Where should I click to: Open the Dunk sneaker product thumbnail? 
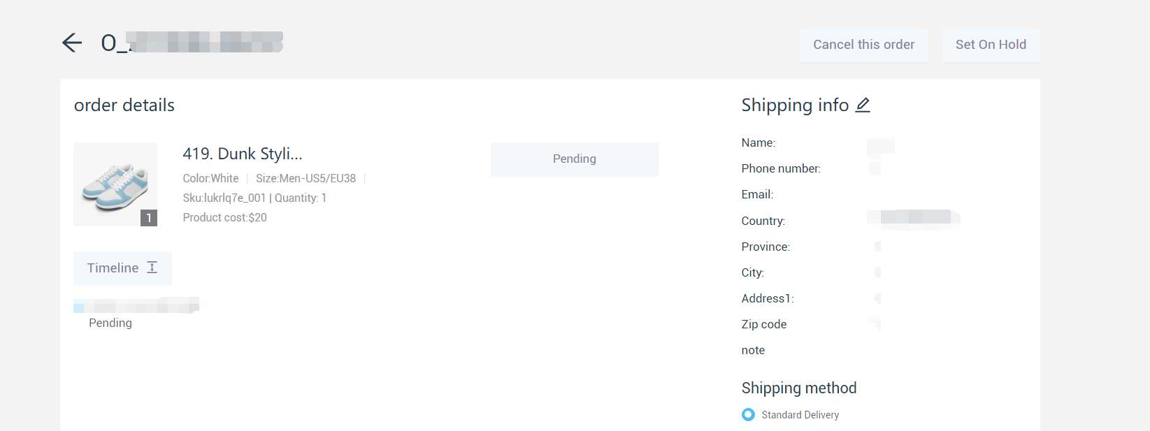pos(115,184)
